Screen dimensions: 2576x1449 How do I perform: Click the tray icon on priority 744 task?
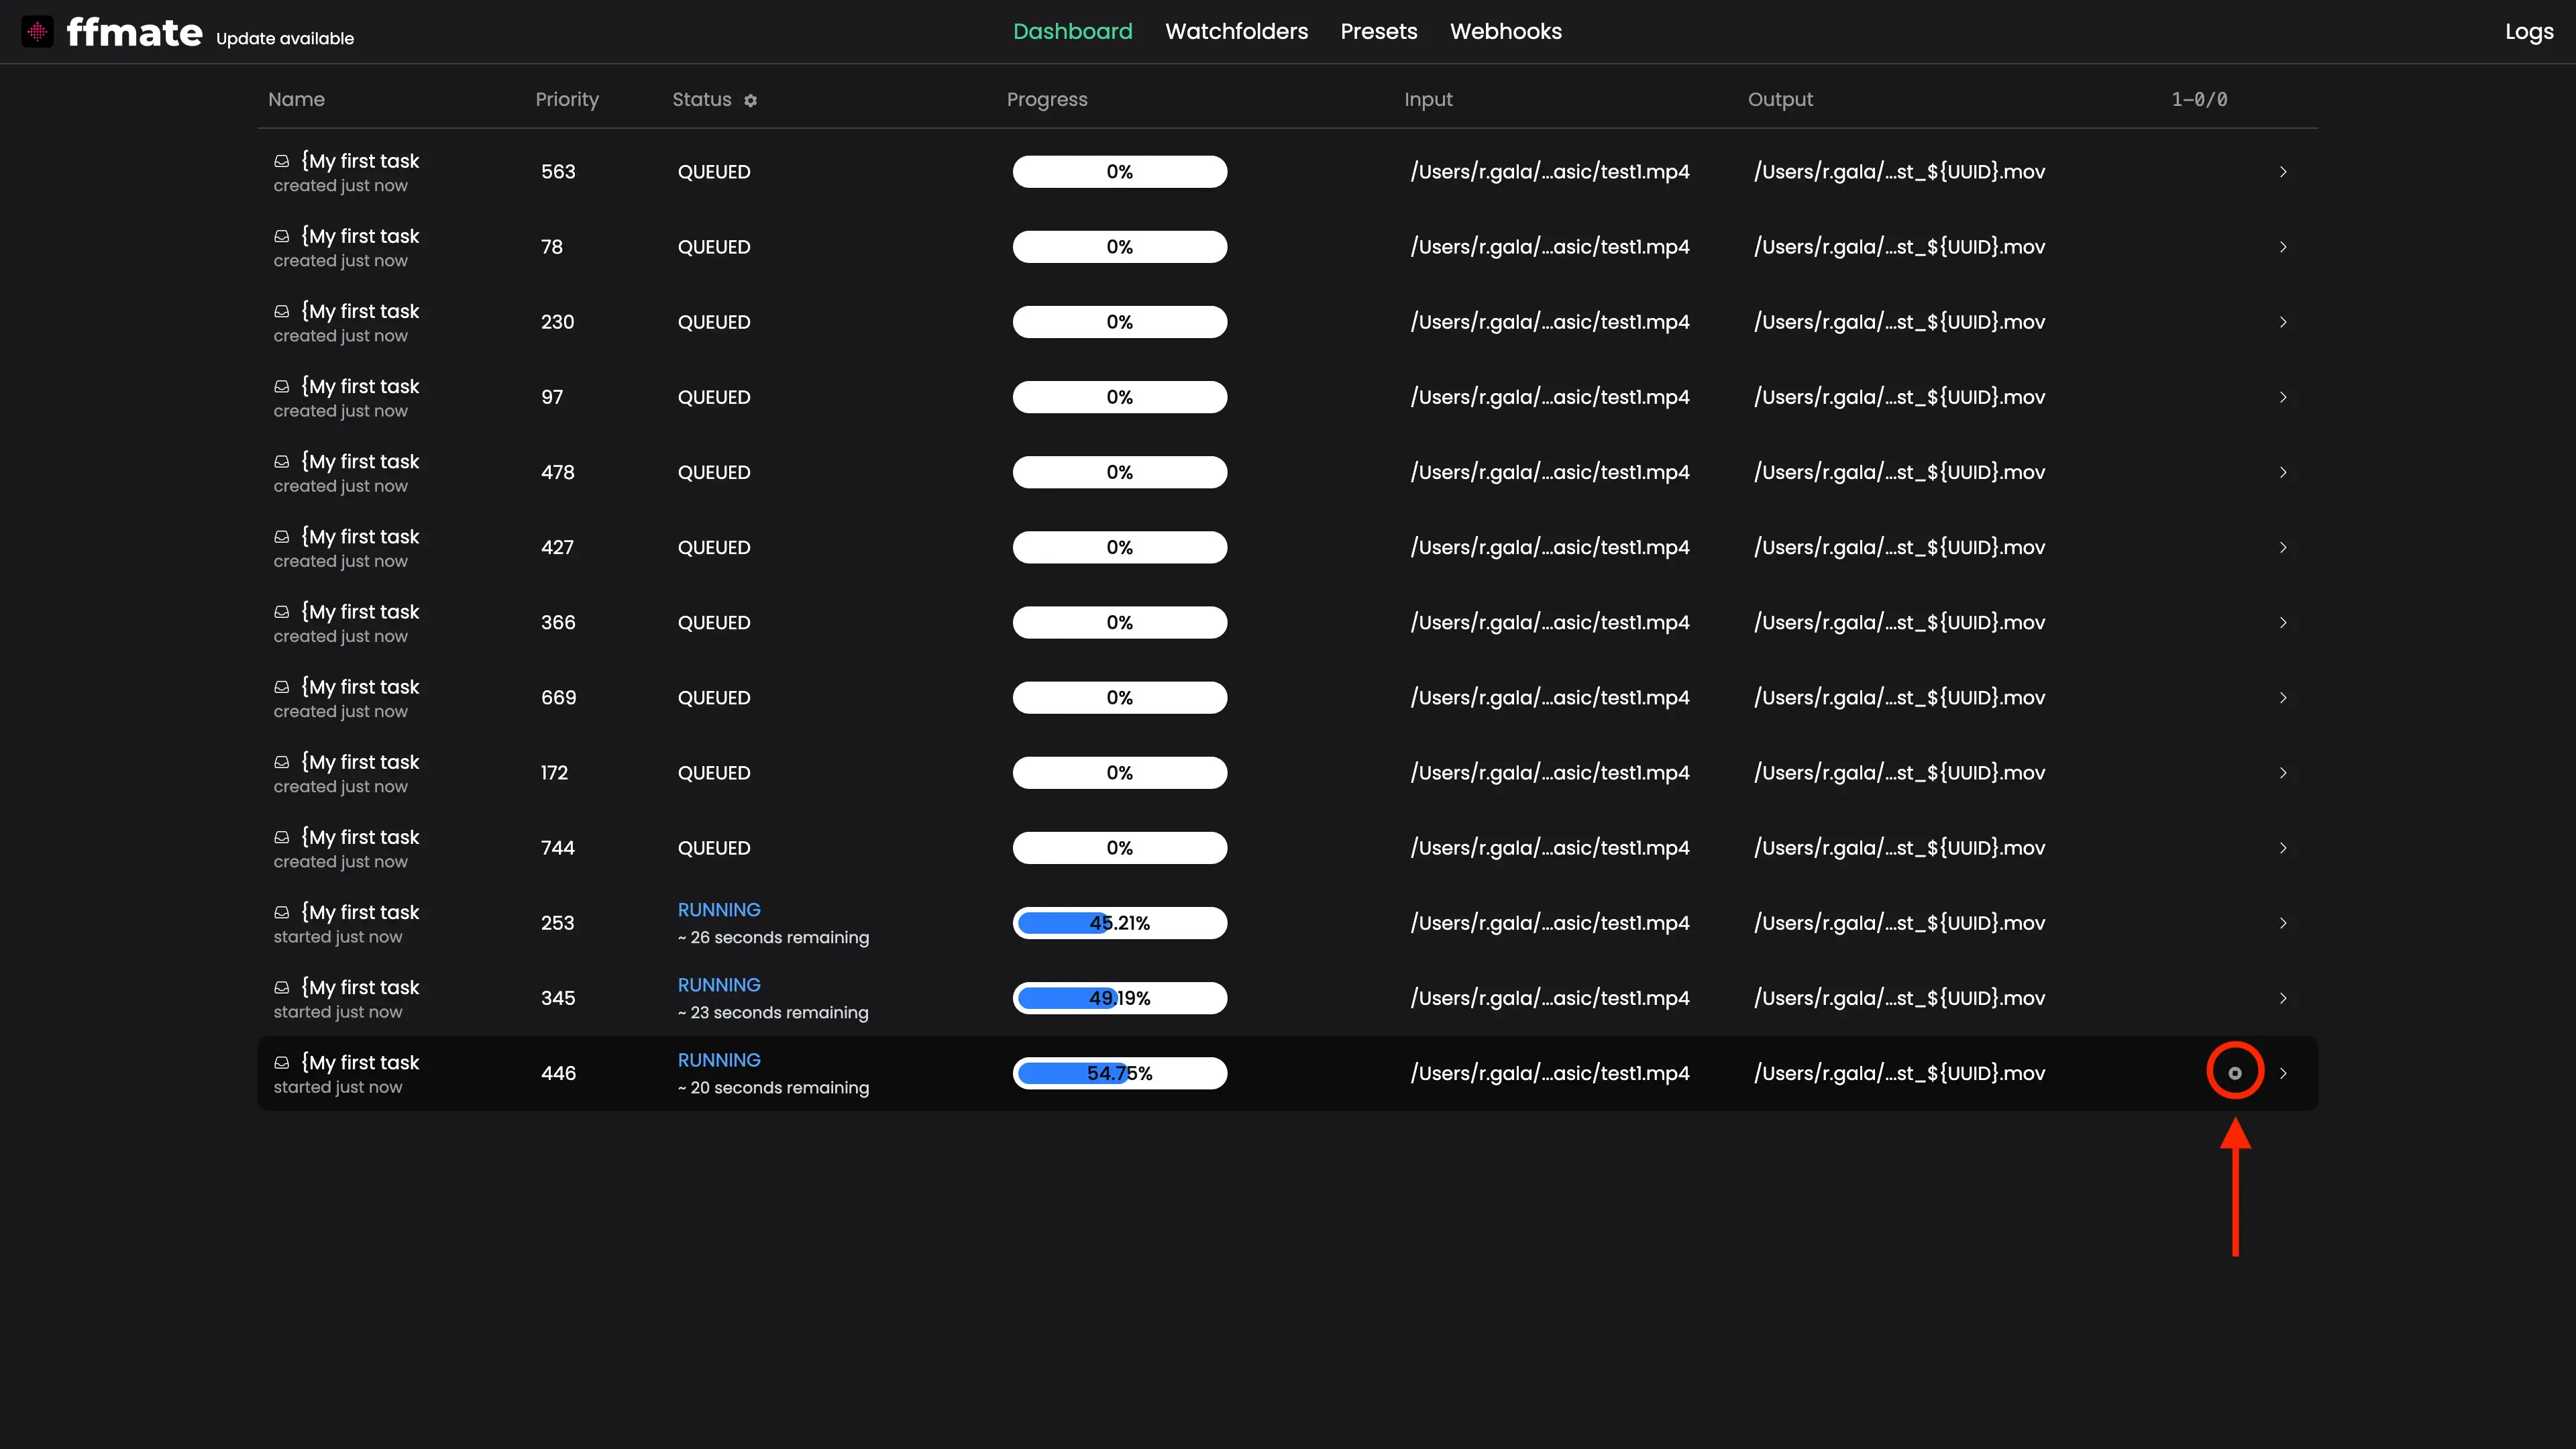[x=282, y=837]
